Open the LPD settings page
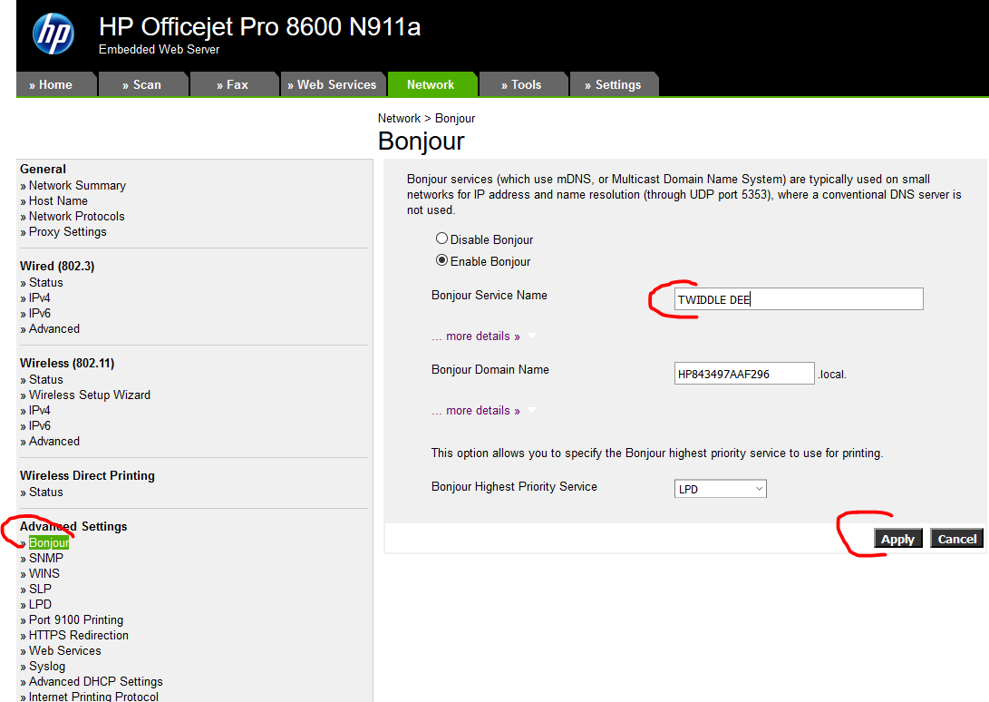Viewport: 989px width, 702px height. [x=41, y=605]
